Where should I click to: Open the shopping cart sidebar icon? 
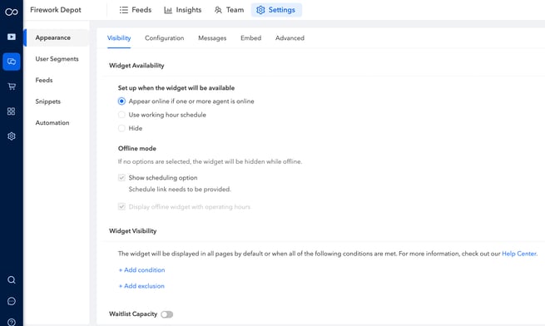[12, 86]
